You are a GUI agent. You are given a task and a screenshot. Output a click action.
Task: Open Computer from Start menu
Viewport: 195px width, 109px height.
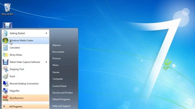[x=58, y=79]
